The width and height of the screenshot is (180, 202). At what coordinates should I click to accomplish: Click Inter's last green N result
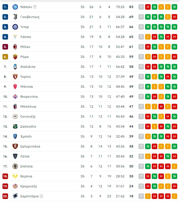pos(174,27)
